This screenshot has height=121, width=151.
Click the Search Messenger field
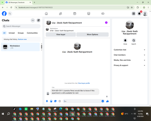tap(21, 26)
